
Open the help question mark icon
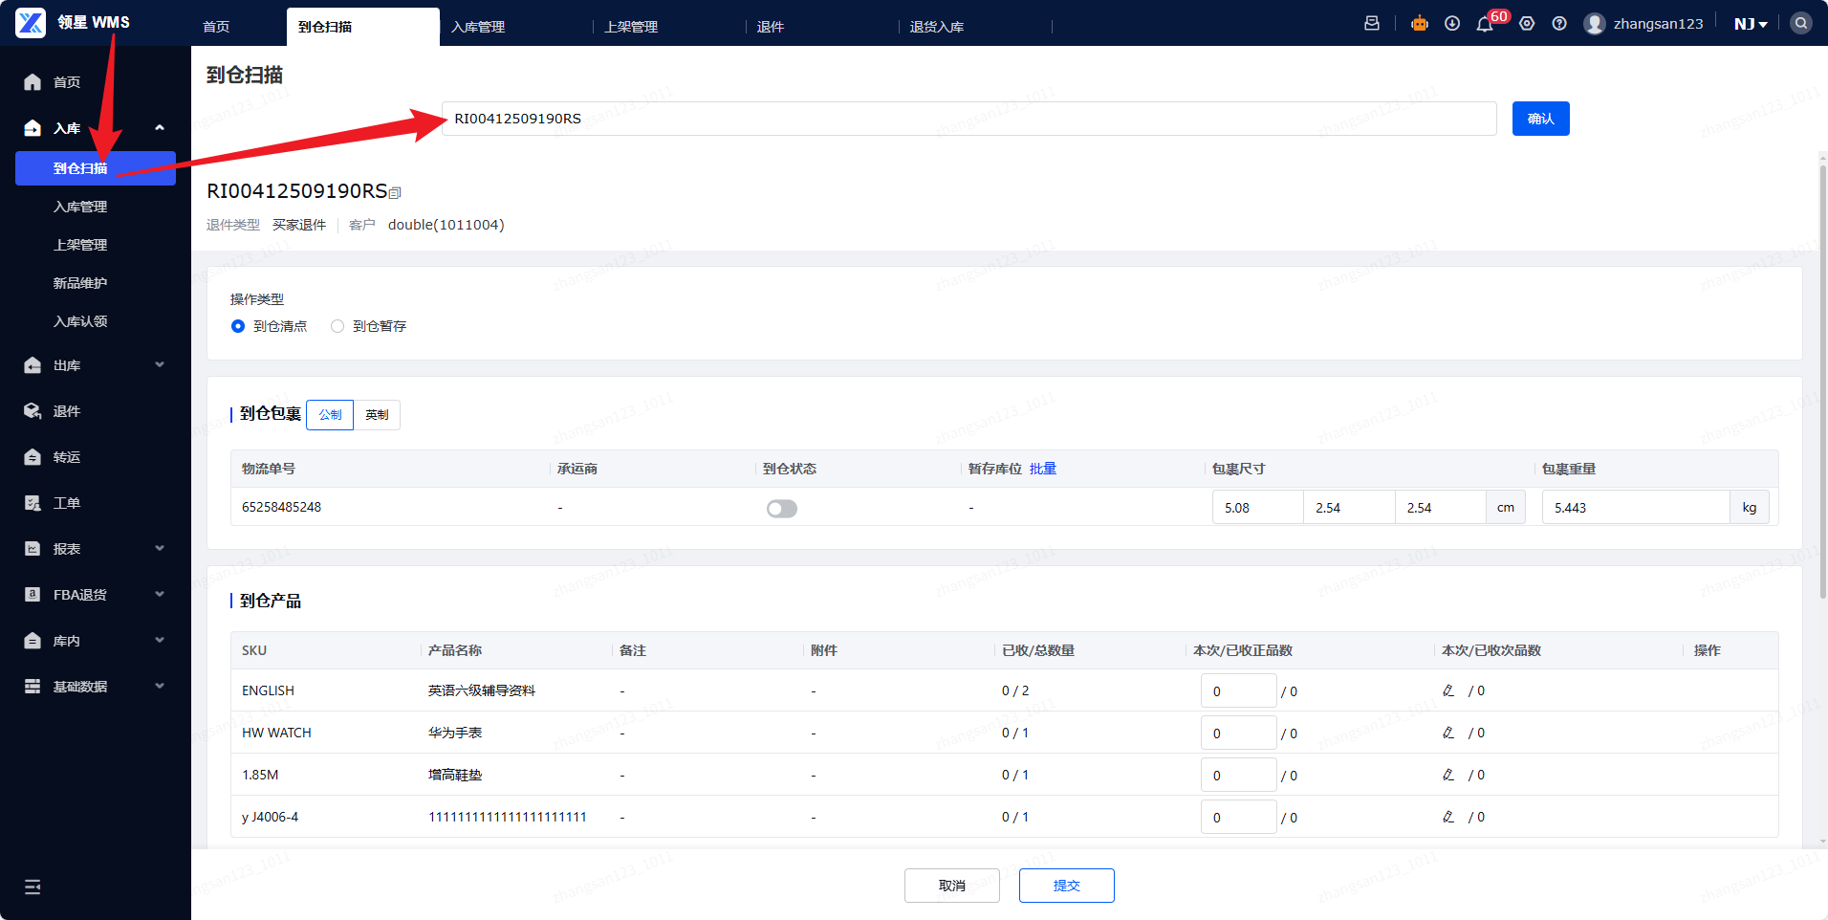click(x=1559, y=24)
